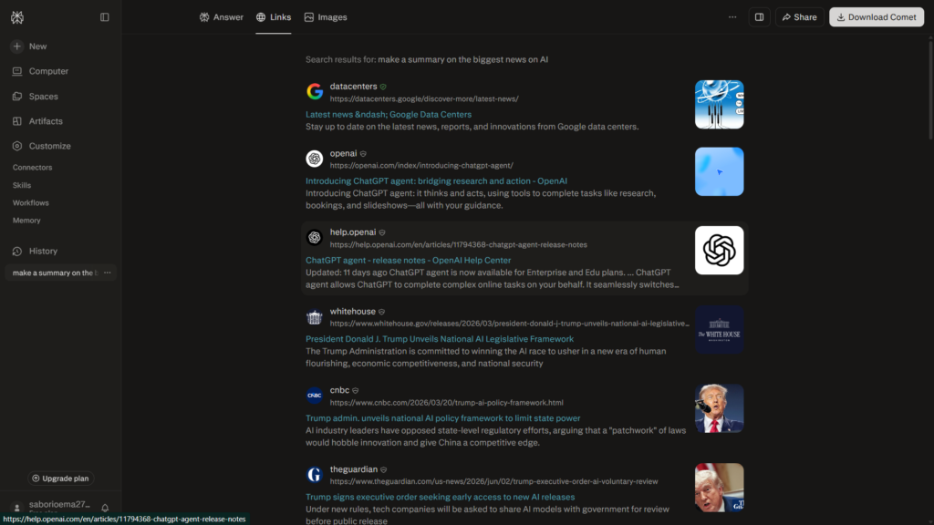Click the whitehouse.gov URL text
The image size is (934, 525).
tap(509, 324)
